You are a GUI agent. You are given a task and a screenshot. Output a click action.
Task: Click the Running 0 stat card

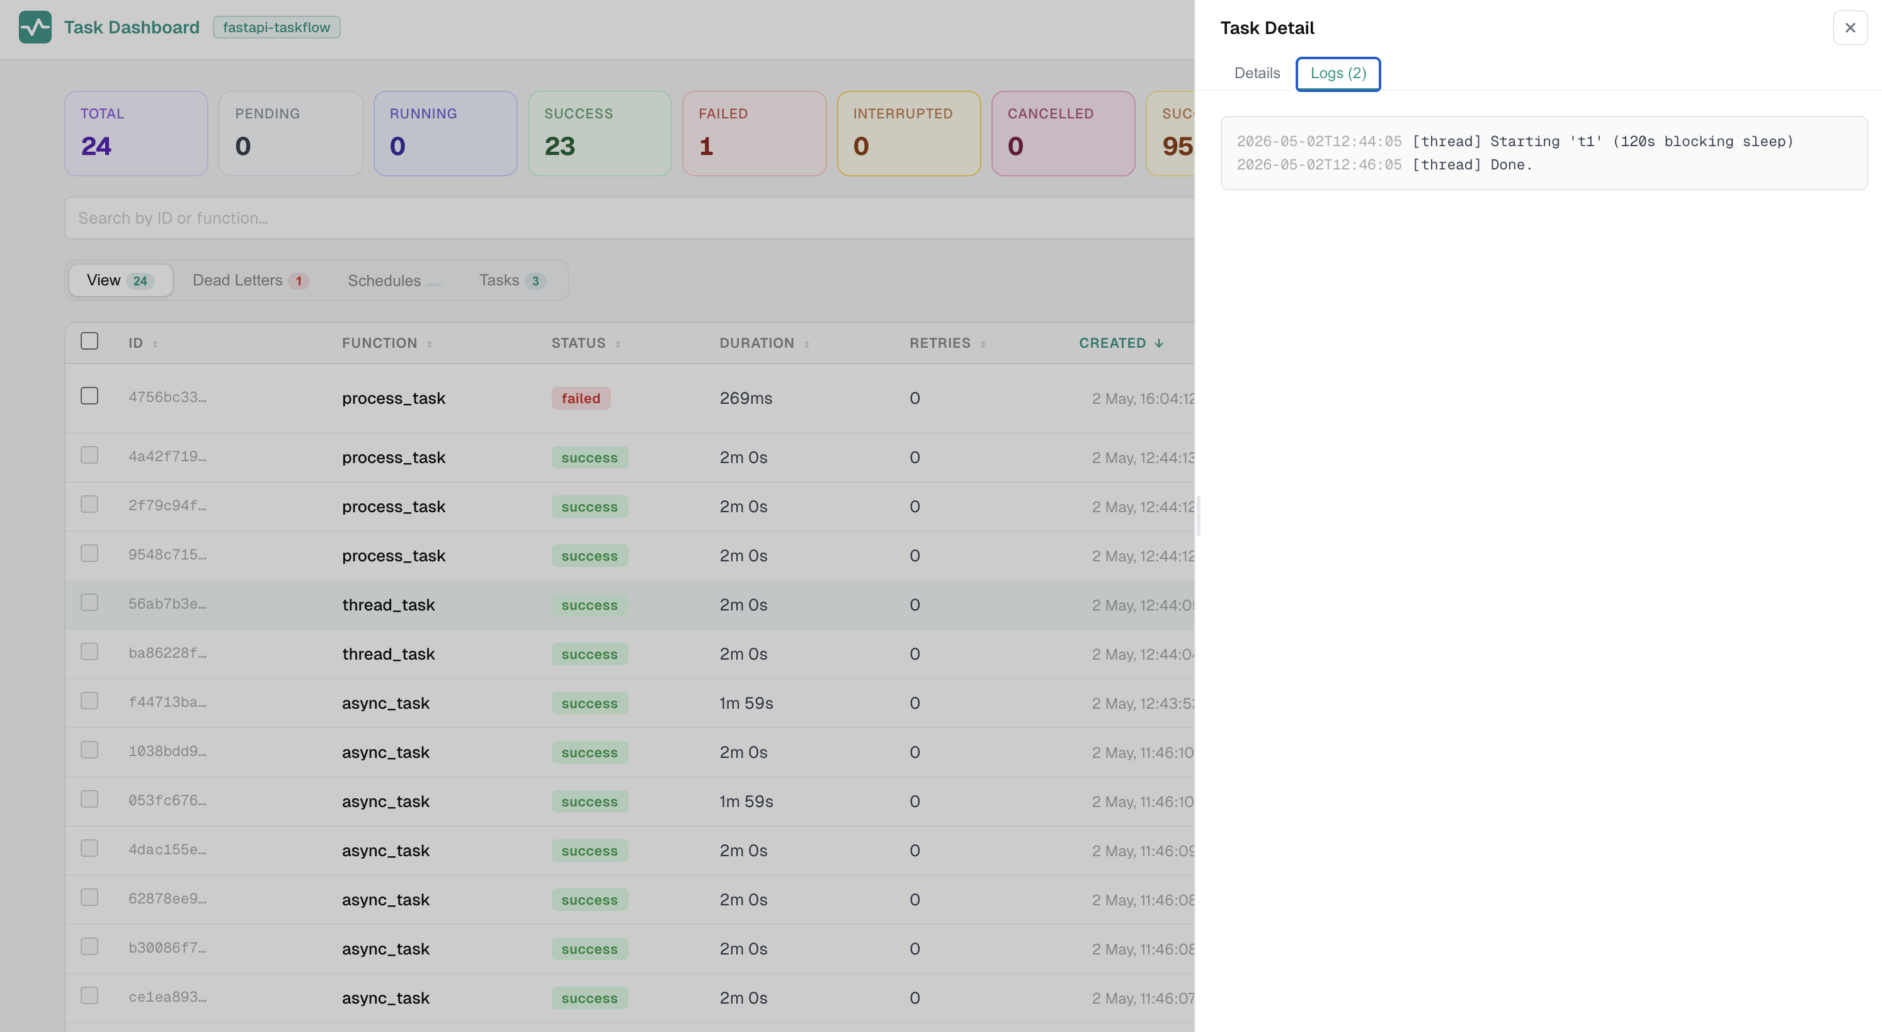coord(445,133)
